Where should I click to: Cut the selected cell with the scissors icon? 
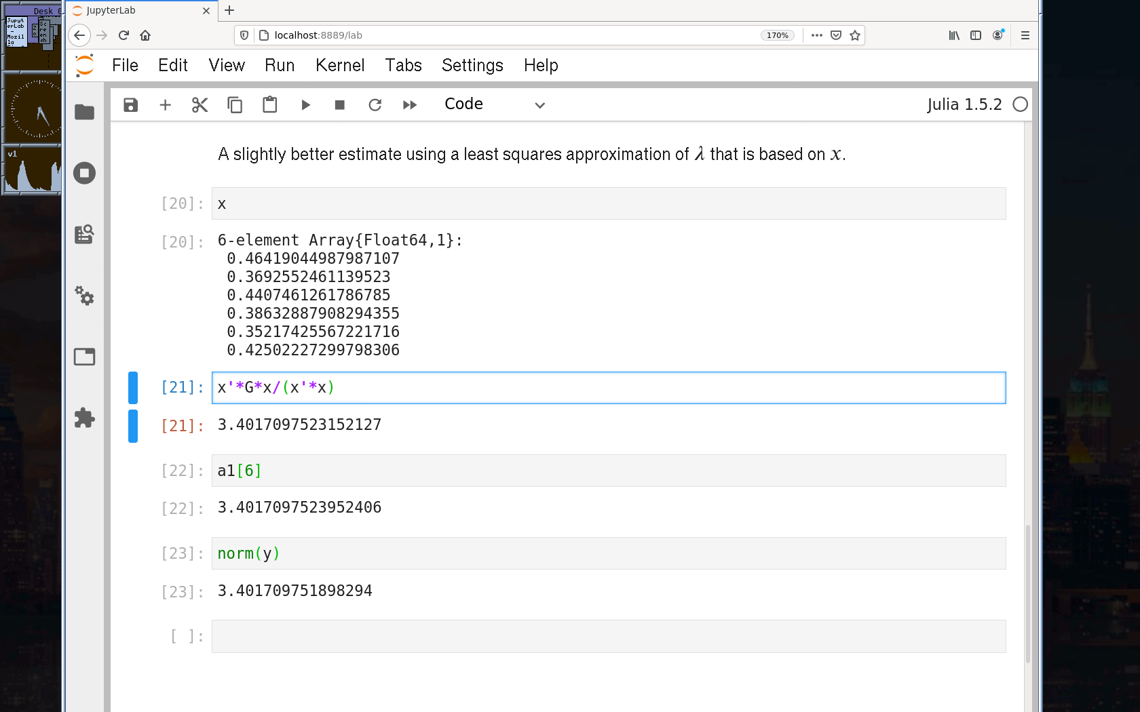[199, 105]
